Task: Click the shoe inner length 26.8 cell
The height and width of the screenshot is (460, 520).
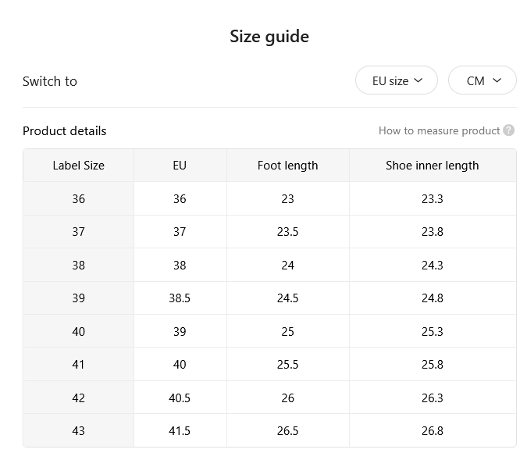Action: [x=432, y=430]
